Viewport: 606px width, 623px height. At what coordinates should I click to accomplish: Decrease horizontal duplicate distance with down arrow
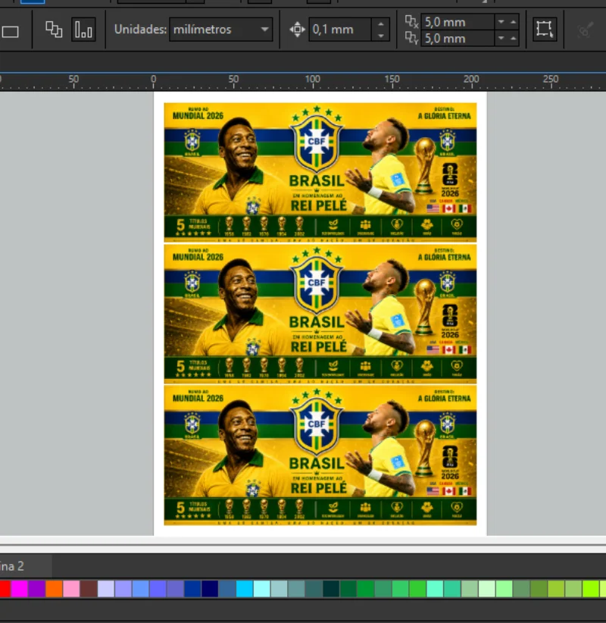click(501, 22)
